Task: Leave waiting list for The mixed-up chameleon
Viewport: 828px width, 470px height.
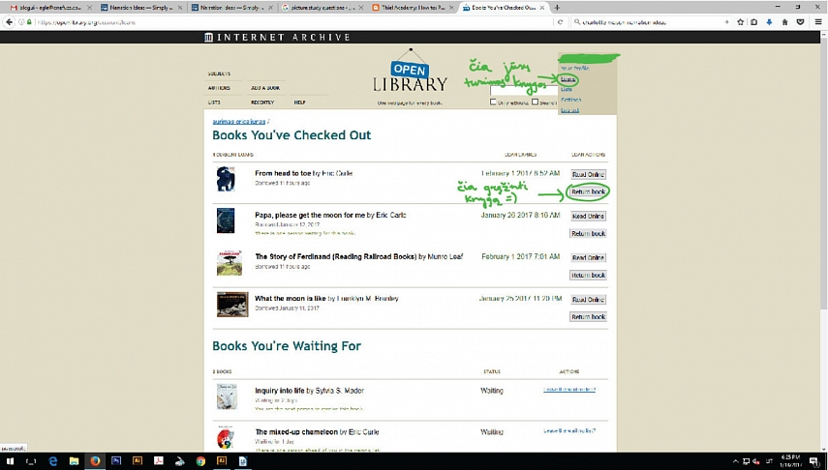Action: pyautogui.click(x=569, y=431)
